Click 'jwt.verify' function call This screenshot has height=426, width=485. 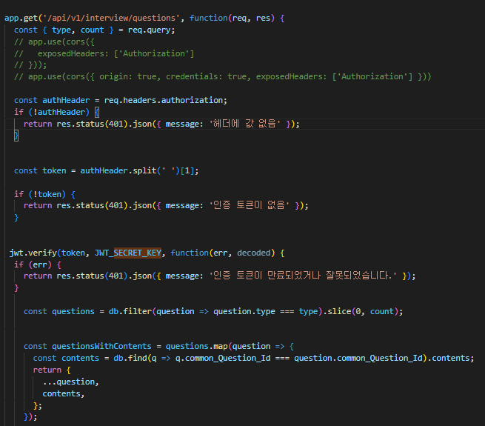click(x=33, y=253)
